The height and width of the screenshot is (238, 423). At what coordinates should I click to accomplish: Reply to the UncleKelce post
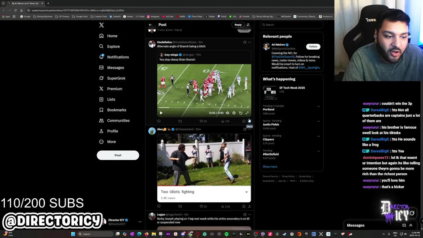coord(159,121)
